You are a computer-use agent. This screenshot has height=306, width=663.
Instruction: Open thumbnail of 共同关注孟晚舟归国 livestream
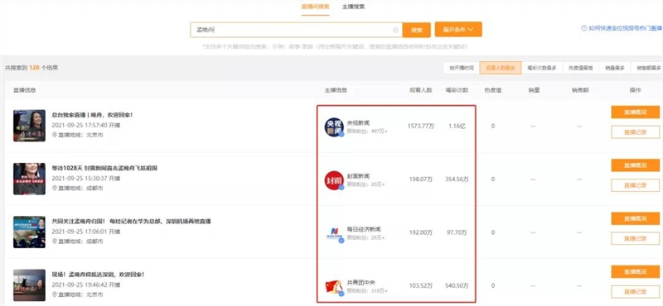29,232
